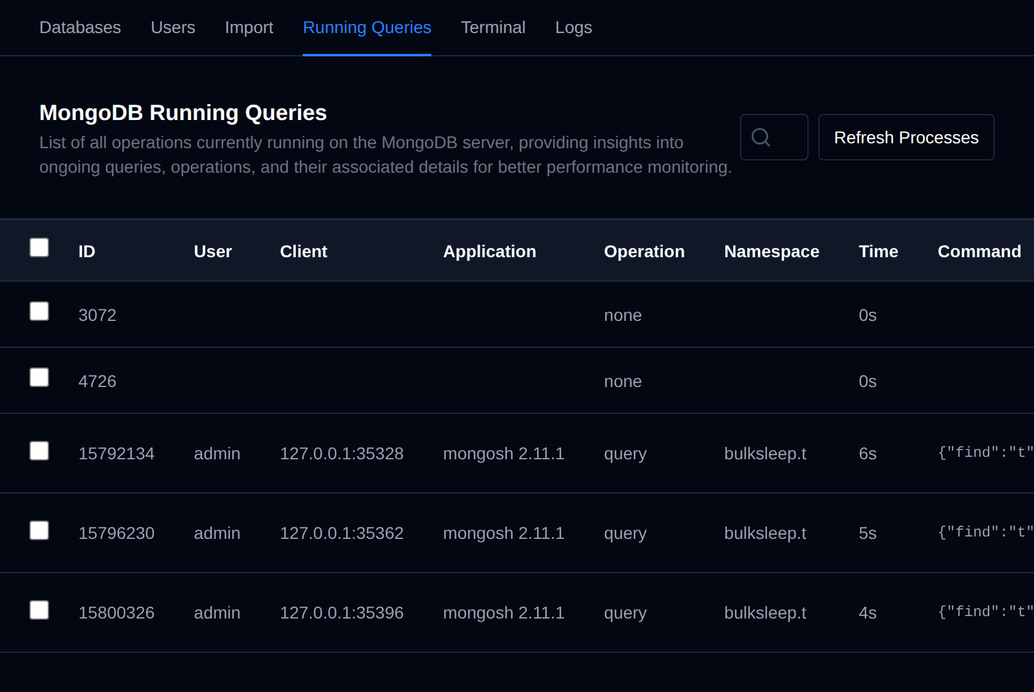Tick checkbox for process 15796230
Image resolution: width=1034 pixels, height=692 pixels.
pyautogui.click(x=39, y=530)
